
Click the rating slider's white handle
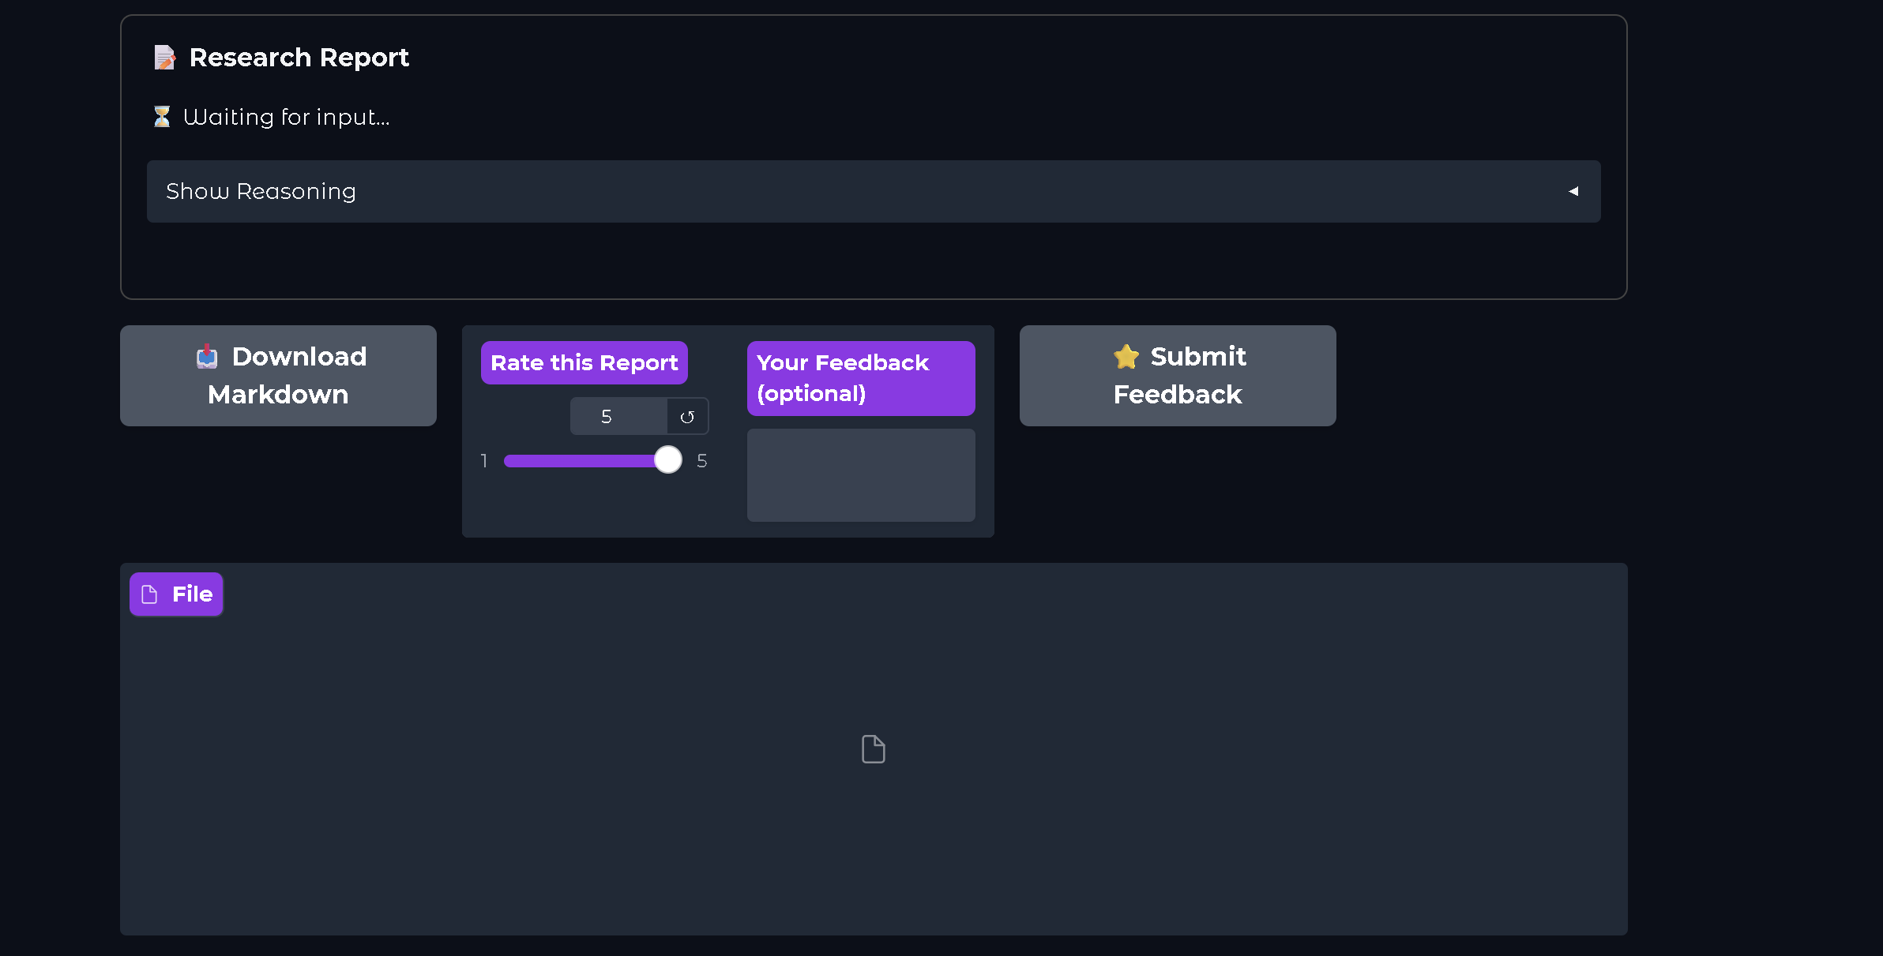(668, 459)
